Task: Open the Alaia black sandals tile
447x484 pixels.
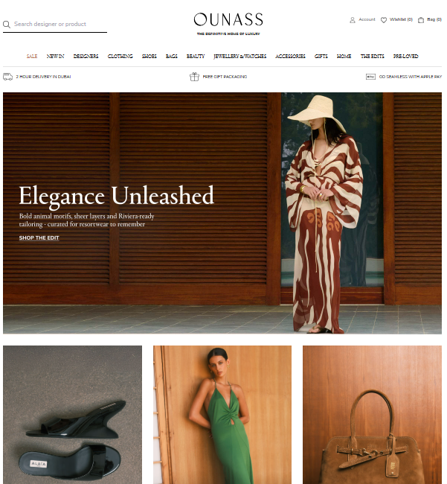Action: [72, 415]
